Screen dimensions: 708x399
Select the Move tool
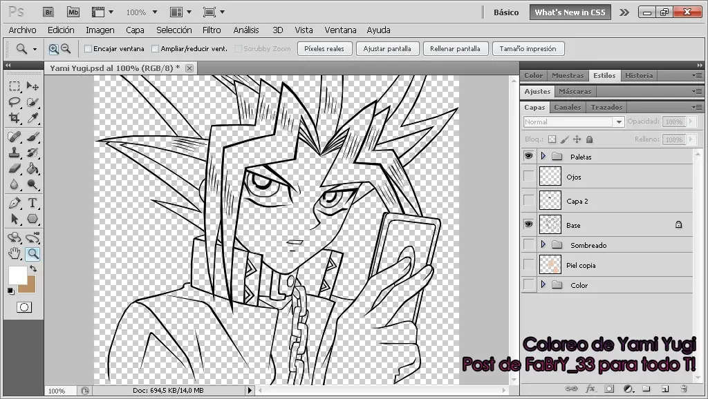click(x=32, y=86)
